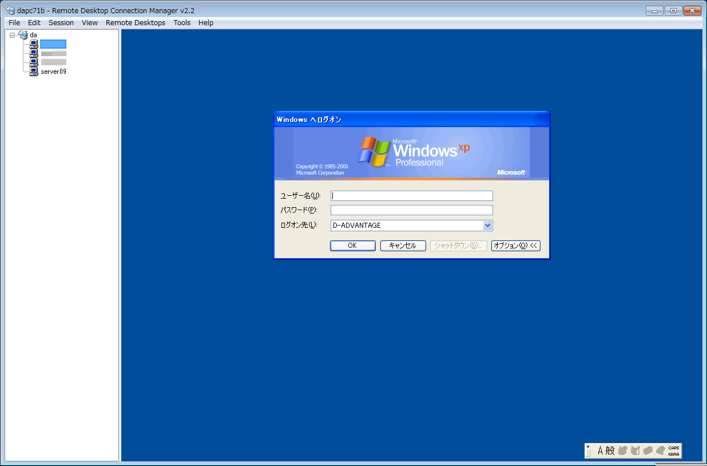Screen dimensions: 707x466
Task: Click the rightmost gray icon on the language bar
Action: click(661, 451)
